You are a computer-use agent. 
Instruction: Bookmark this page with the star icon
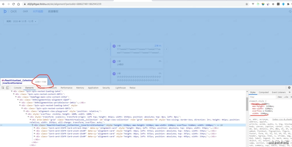[247, 4]
